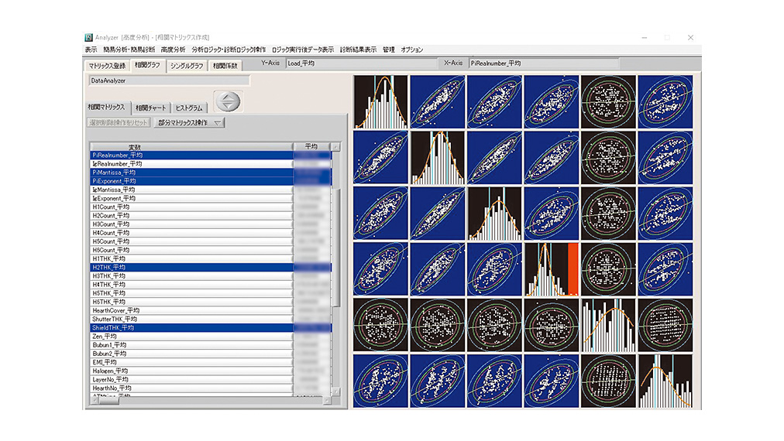Click the horizontal scrollbar right arrow
784x441 pixels.
pyautogui.click(x=326, y=400)
